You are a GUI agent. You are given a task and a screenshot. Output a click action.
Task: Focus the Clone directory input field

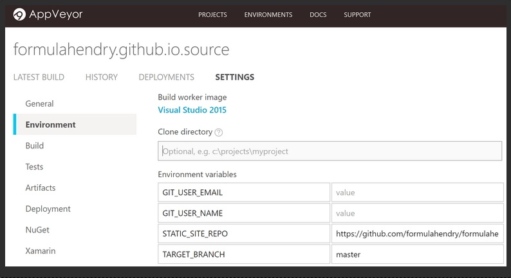click(x=330, y=151)
